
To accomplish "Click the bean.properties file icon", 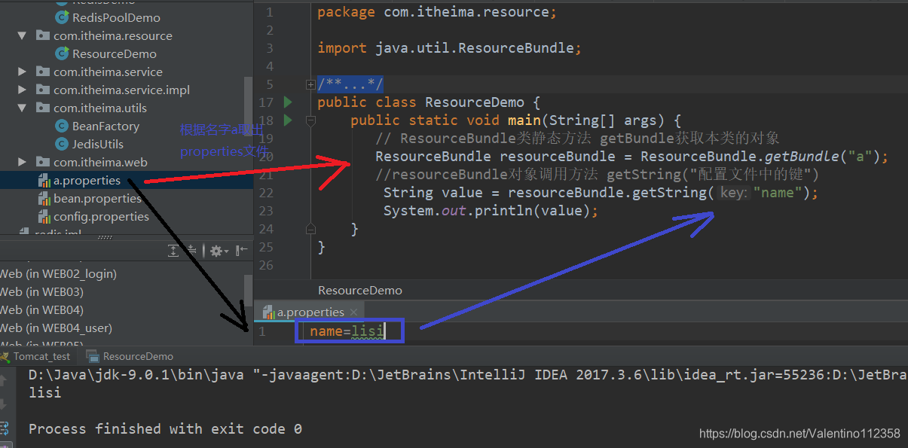I will (x=44, y=198).
